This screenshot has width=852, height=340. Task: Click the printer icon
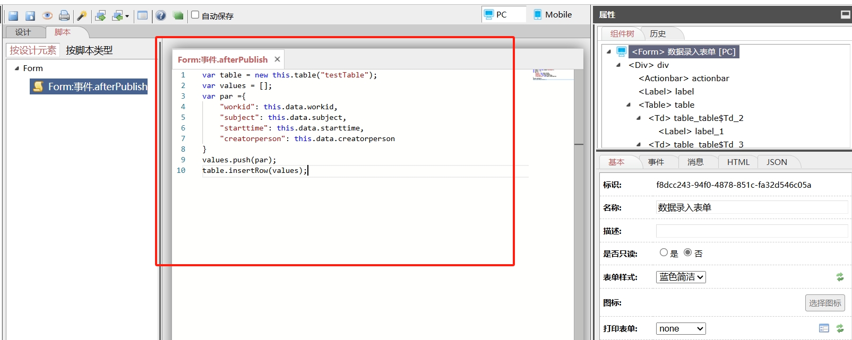[x=64, y=16]
